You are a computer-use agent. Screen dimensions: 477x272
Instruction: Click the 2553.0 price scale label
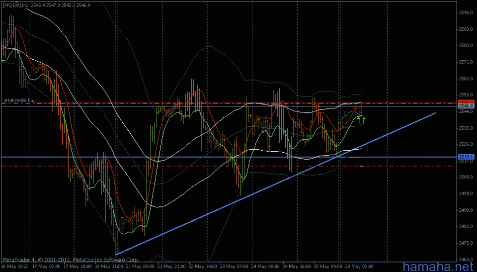coord(467,95)
